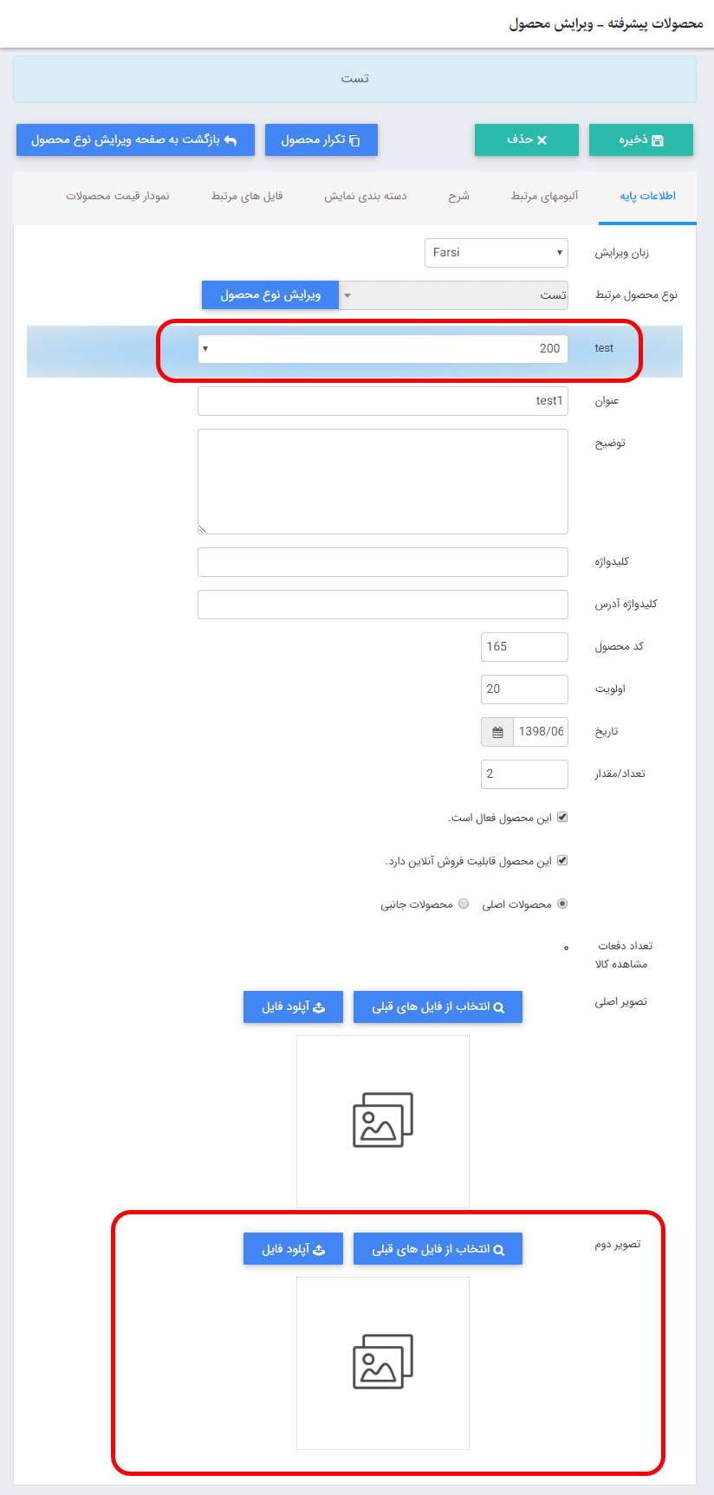Click ذخیره save button

pos(641,140)
